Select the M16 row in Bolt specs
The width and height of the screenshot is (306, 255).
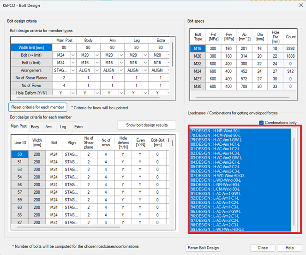198,48
